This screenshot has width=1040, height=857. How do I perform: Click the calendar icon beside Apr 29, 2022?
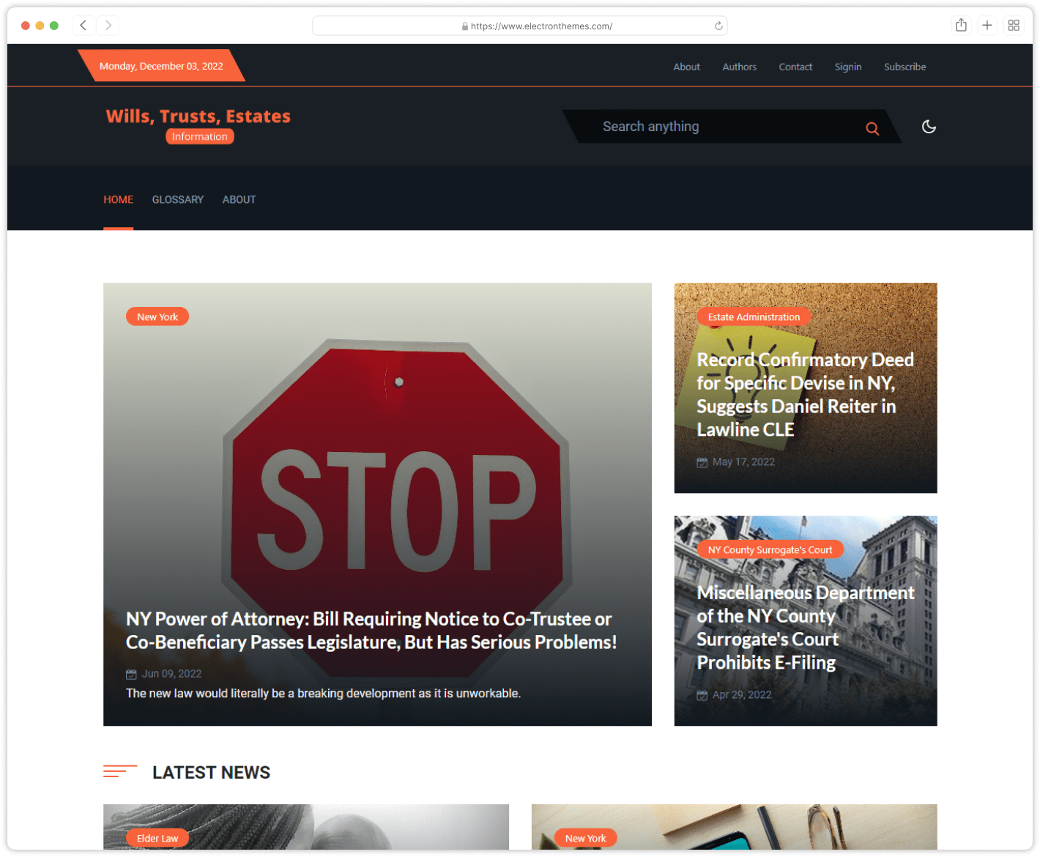(702, 695)
